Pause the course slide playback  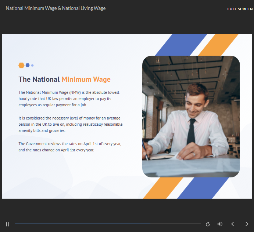point(7,224)
